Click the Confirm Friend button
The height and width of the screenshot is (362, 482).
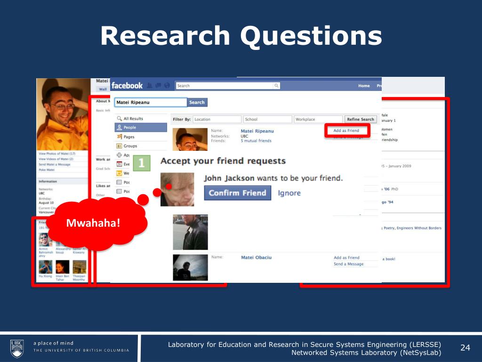pyautogui.click(x=238, y=193)
